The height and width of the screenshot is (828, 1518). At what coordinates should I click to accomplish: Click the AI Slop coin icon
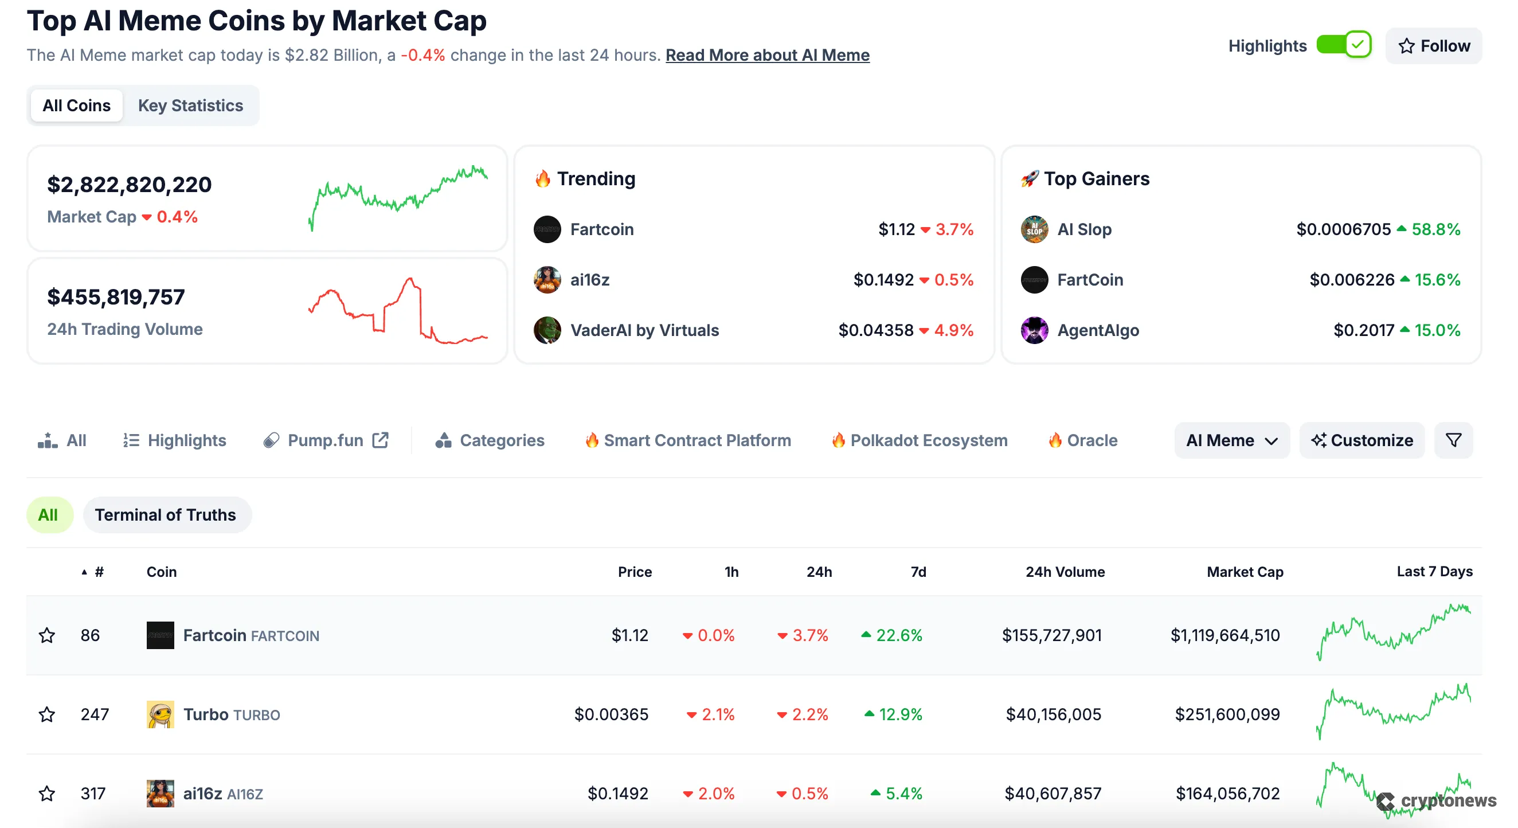tap(1034, 229)
